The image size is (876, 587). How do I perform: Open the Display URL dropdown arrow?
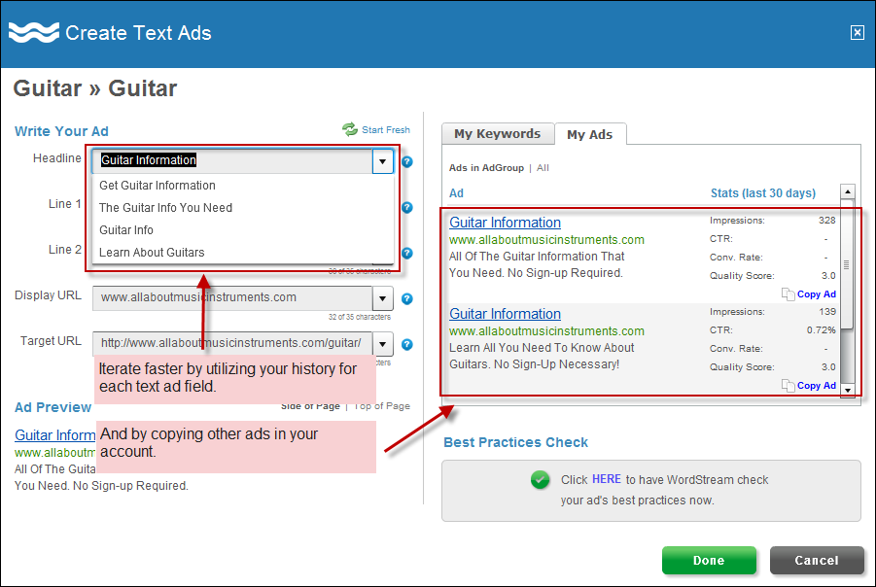(x=382, y=298)
